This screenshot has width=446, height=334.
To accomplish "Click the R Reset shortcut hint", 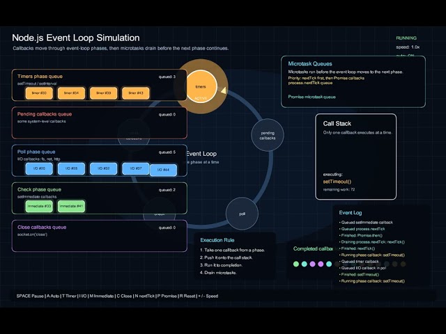I will pyautogui.click(x=187, y=296).
